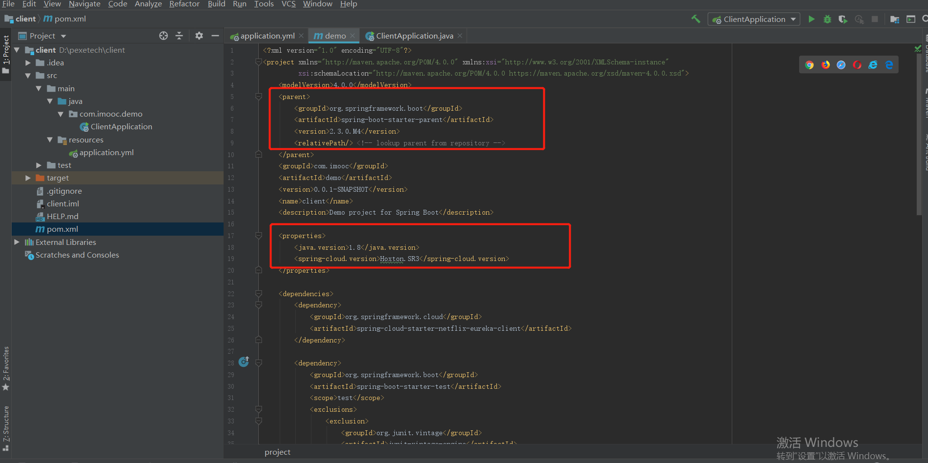The height and width of the screenshot is (463, 928).
Task: Click the locate file target icon
Action: click(x=164, y=36)
